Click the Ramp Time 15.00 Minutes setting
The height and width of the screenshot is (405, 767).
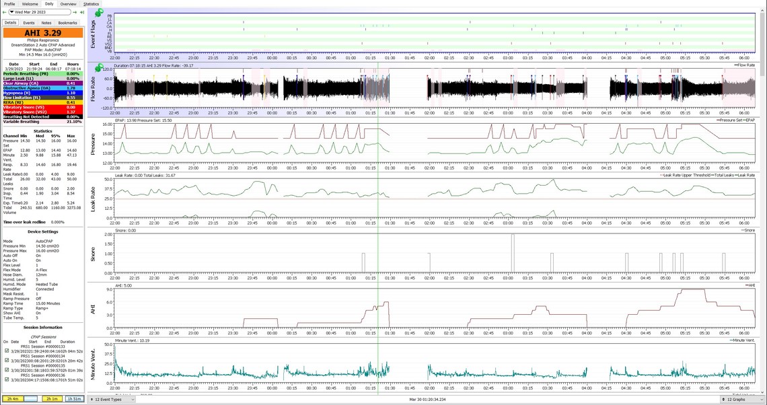(x=32, y=303)
